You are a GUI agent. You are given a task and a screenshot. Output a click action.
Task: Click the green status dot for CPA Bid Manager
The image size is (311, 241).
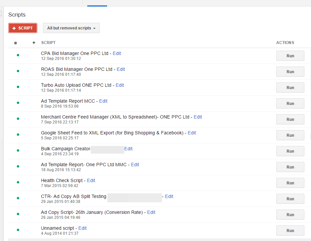18,55
